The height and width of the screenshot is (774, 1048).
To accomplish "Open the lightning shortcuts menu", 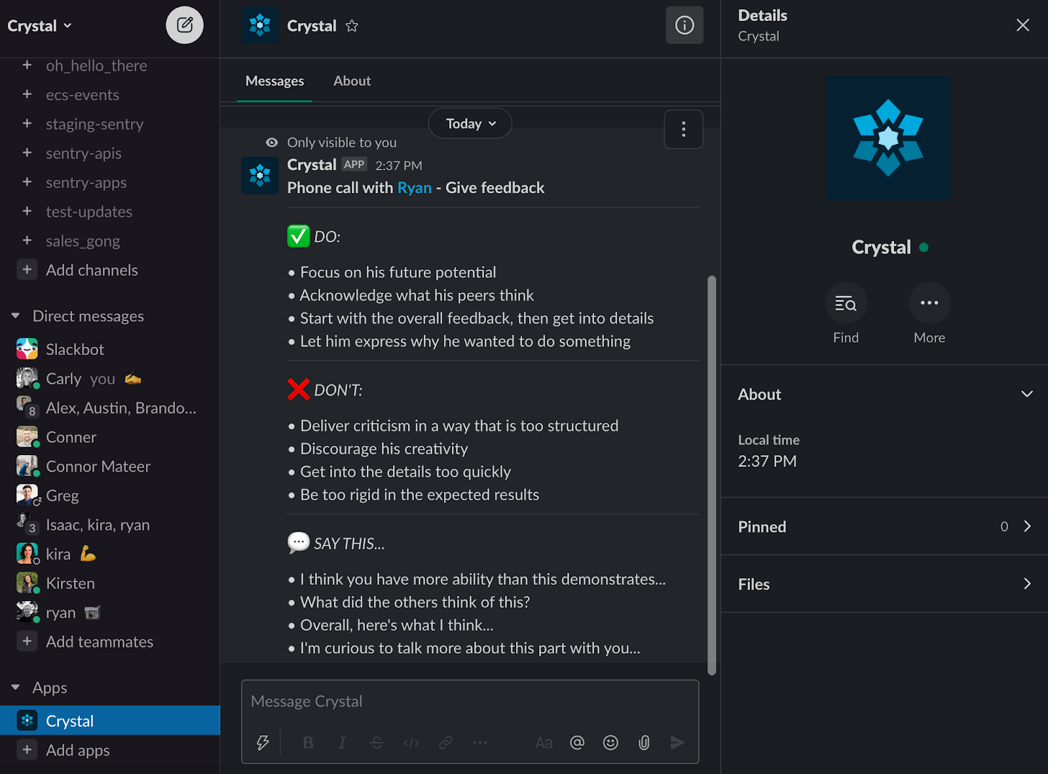I will click(x=263, y=743).
